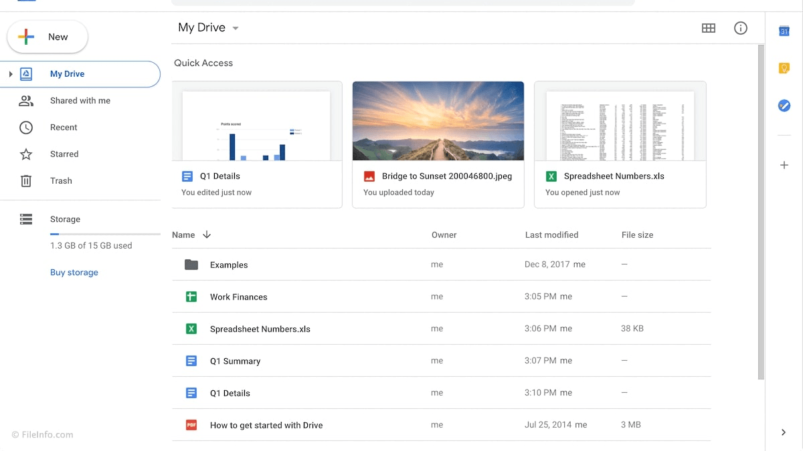Click the New button
The image size is (803, 451).
(47, 37)
